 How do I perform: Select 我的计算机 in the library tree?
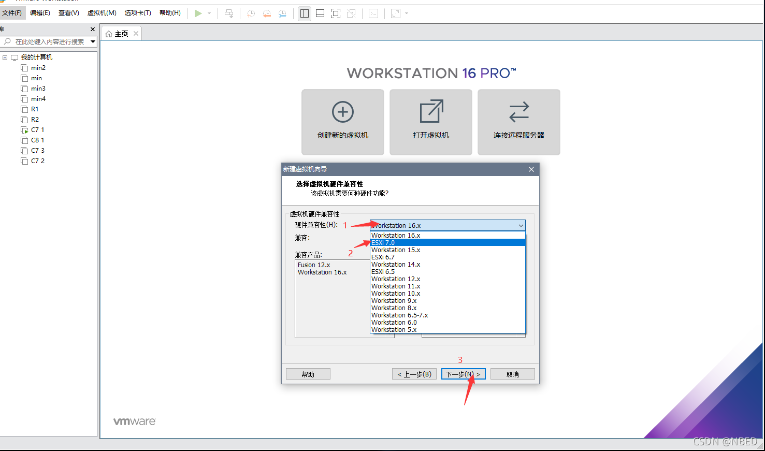click(36, 57)
